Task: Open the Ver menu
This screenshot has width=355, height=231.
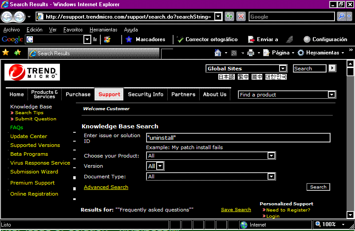Action: coord(53,30)
